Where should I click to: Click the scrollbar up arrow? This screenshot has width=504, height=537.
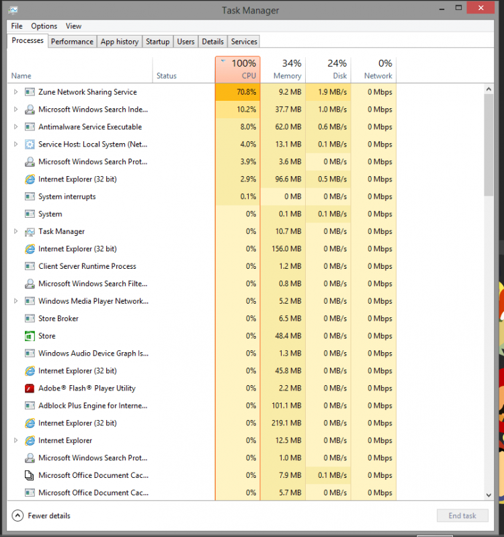[489, 89]
